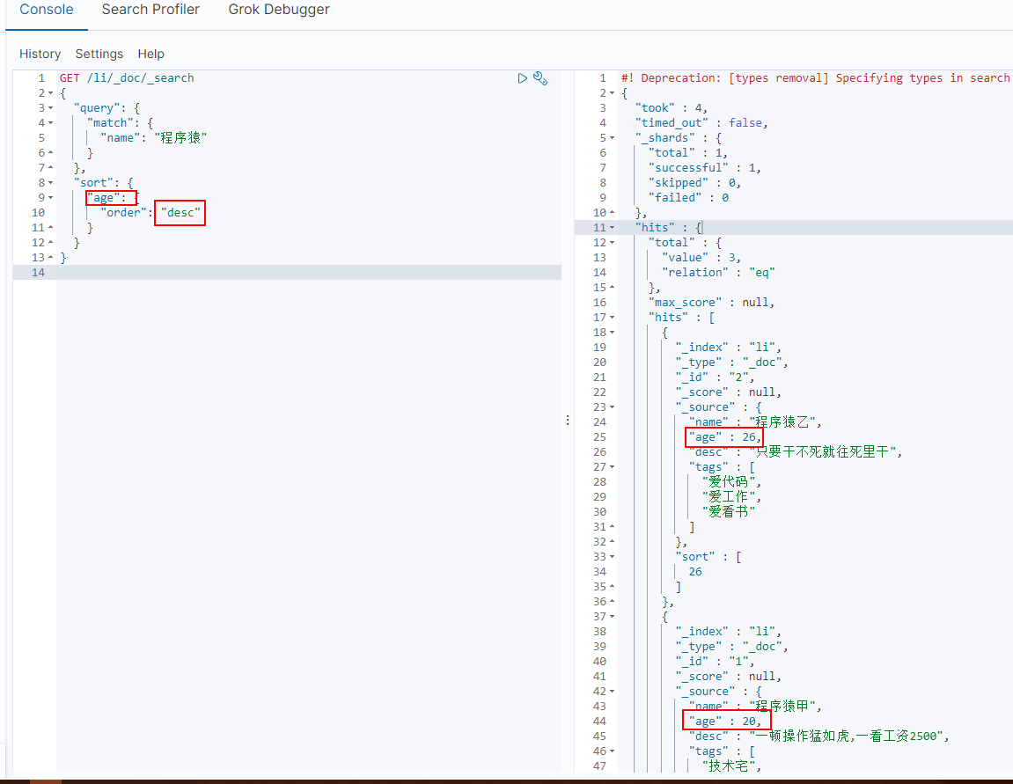Collapse "tags" array on response line 27
The height and width of the screenshot is (784, 1013).
(x=613, y=467)
